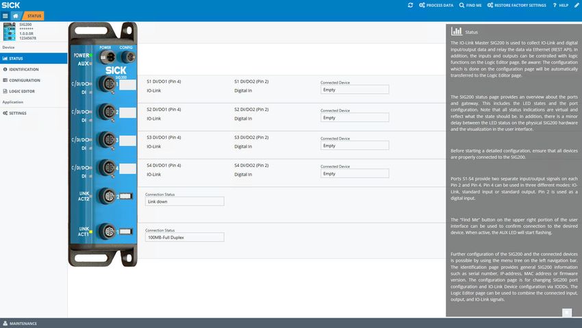Screen dimensions: 582x328
Task: Open the hamburger menu icon
Action: coord(5,16)
